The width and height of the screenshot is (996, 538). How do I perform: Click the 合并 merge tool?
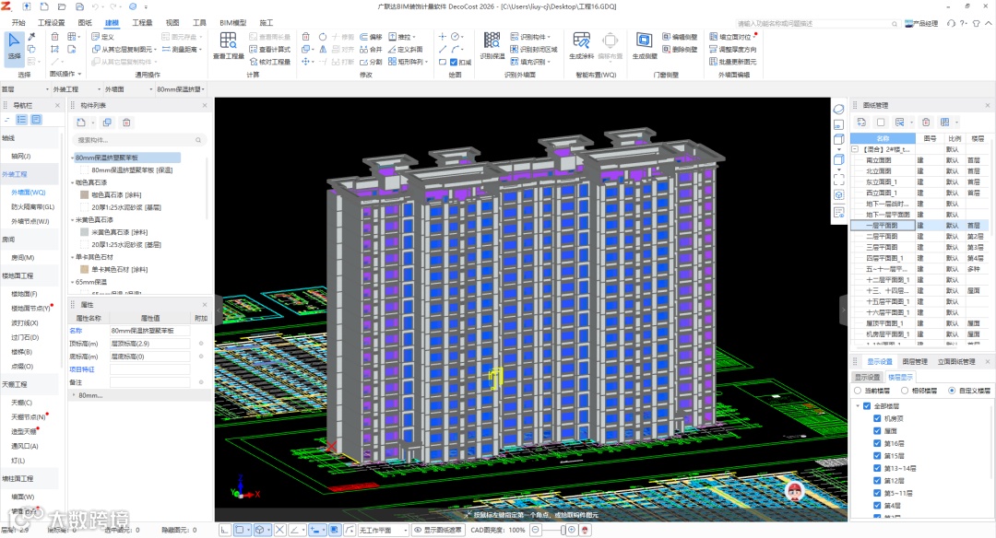point(371,50)
